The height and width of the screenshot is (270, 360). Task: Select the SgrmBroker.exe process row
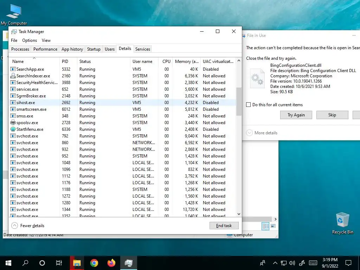point(123,96)
